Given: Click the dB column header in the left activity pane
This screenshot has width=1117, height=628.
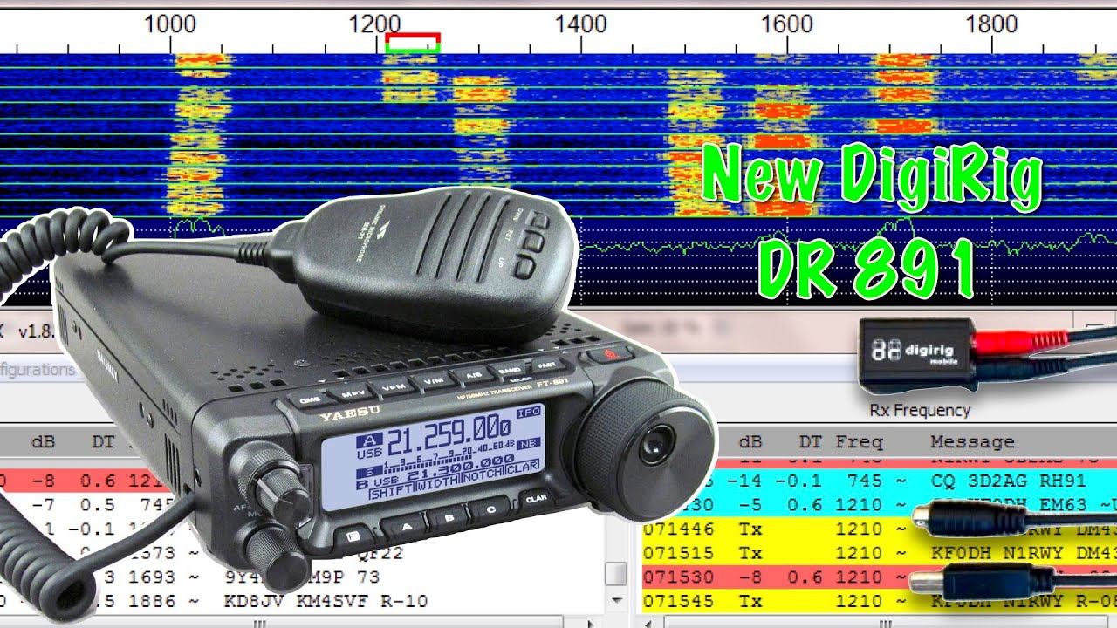Looking at the screenshot, I should click(x=43, y=442).
